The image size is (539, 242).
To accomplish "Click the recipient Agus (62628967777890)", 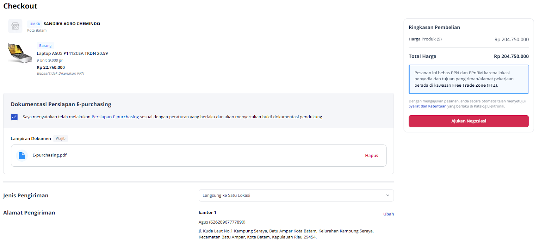I will (x=222, y=222).
